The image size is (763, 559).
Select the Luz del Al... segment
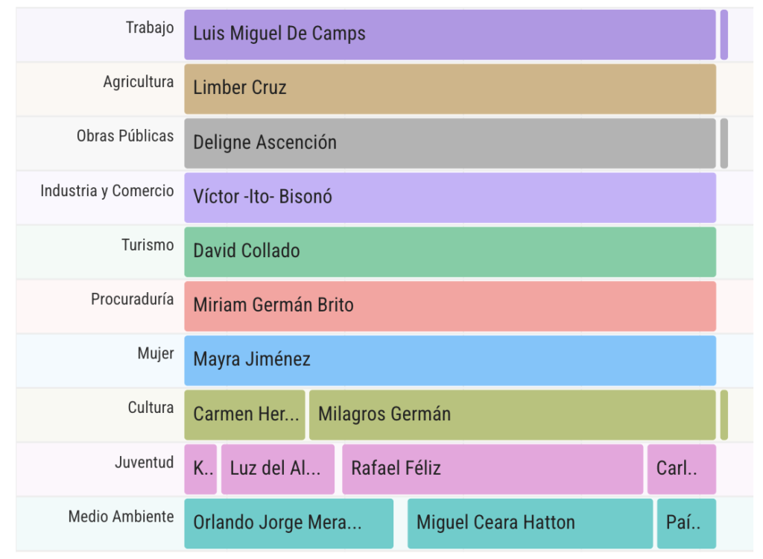coord(278,469)
